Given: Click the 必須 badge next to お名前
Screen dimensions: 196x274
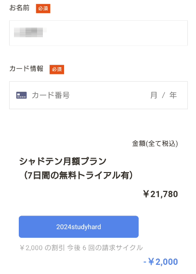Looking at the screenshot, I should [x=43, y=8].
